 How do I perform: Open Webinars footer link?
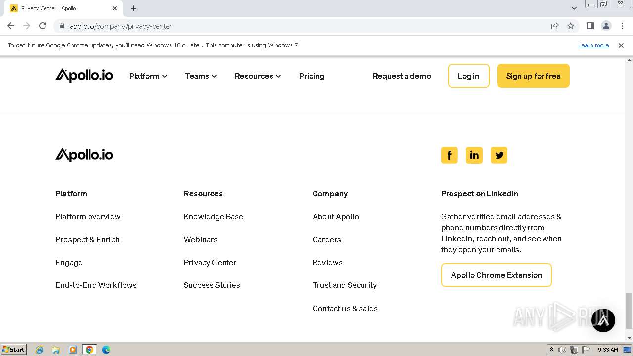point(201,239)
